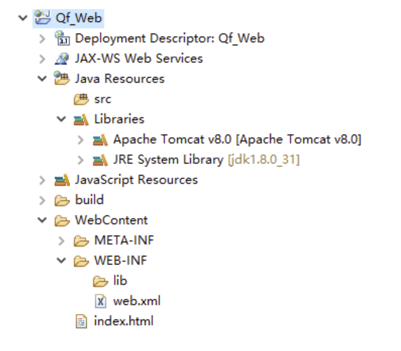
Task: Click the Java Resources package icon
Action: [62, 78]
